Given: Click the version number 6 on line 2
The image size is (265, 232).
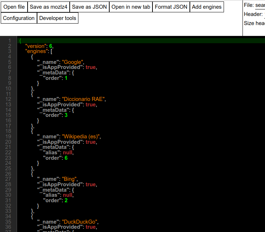Looking at the screenshot, I should coord(50,46).
